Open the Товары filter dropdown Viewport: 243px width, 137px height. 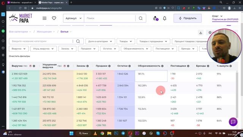click(126, 41)
